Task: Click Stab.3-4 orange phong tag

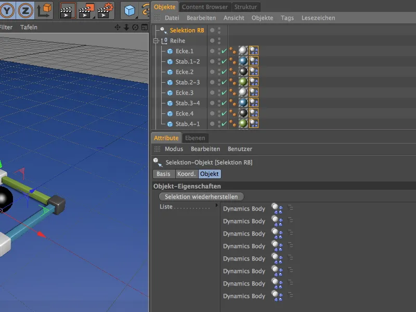Action: [x=232, y=102]
